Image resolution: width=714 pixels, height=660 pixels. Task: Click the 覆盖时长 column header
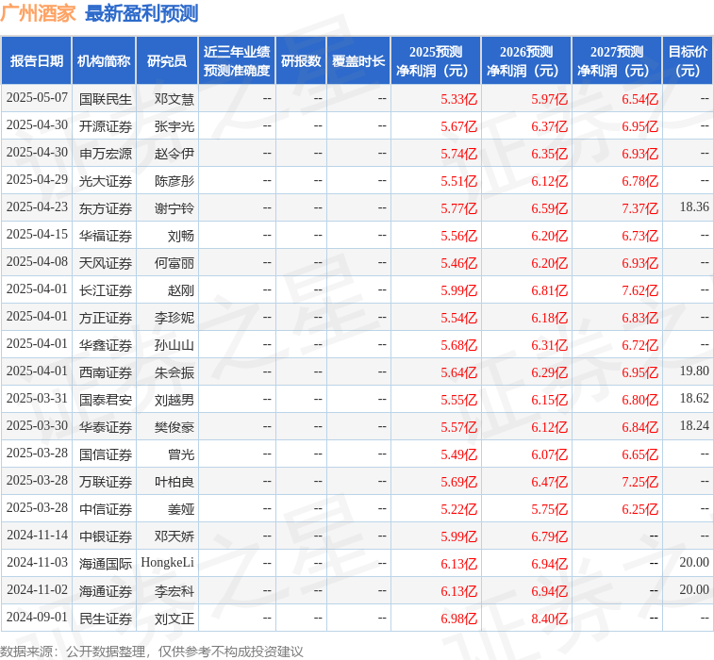click(358, 60)
